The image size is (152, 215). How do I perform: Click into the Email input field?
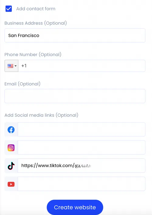75,96
